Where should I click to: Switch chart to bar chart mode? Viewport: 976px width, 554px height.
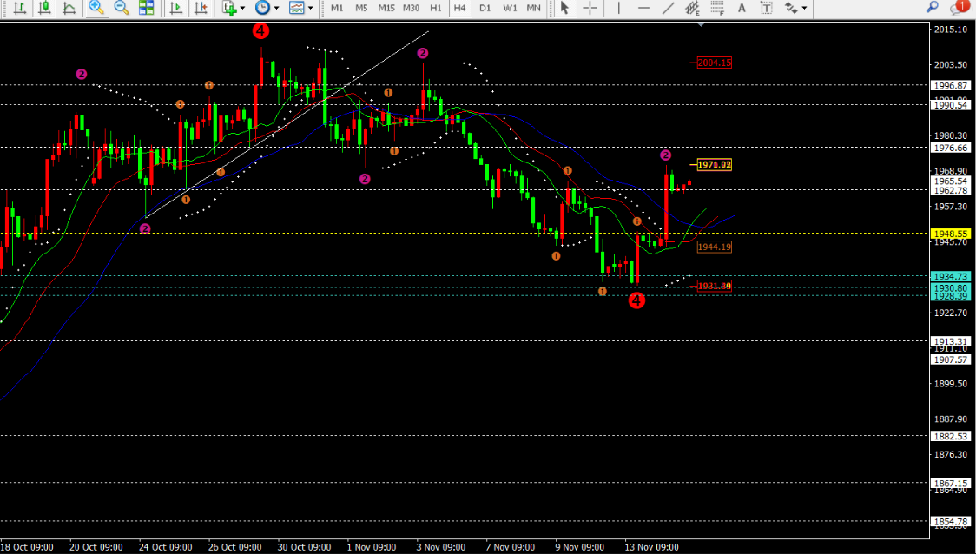pos(20,8)
